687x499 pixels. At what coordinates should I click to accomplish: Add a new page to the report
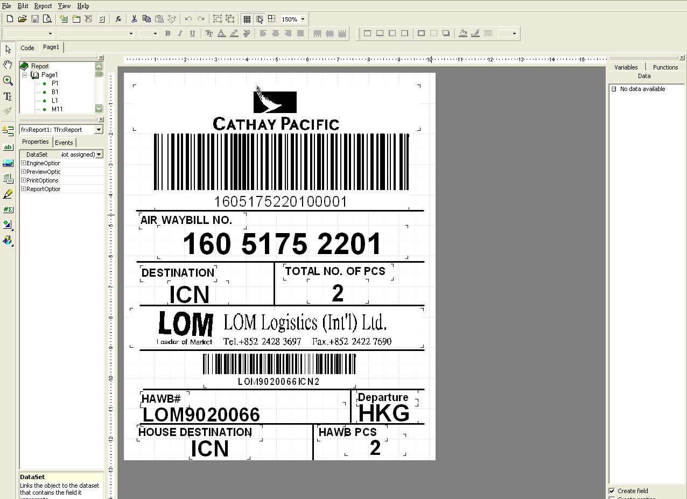(64, 19)
